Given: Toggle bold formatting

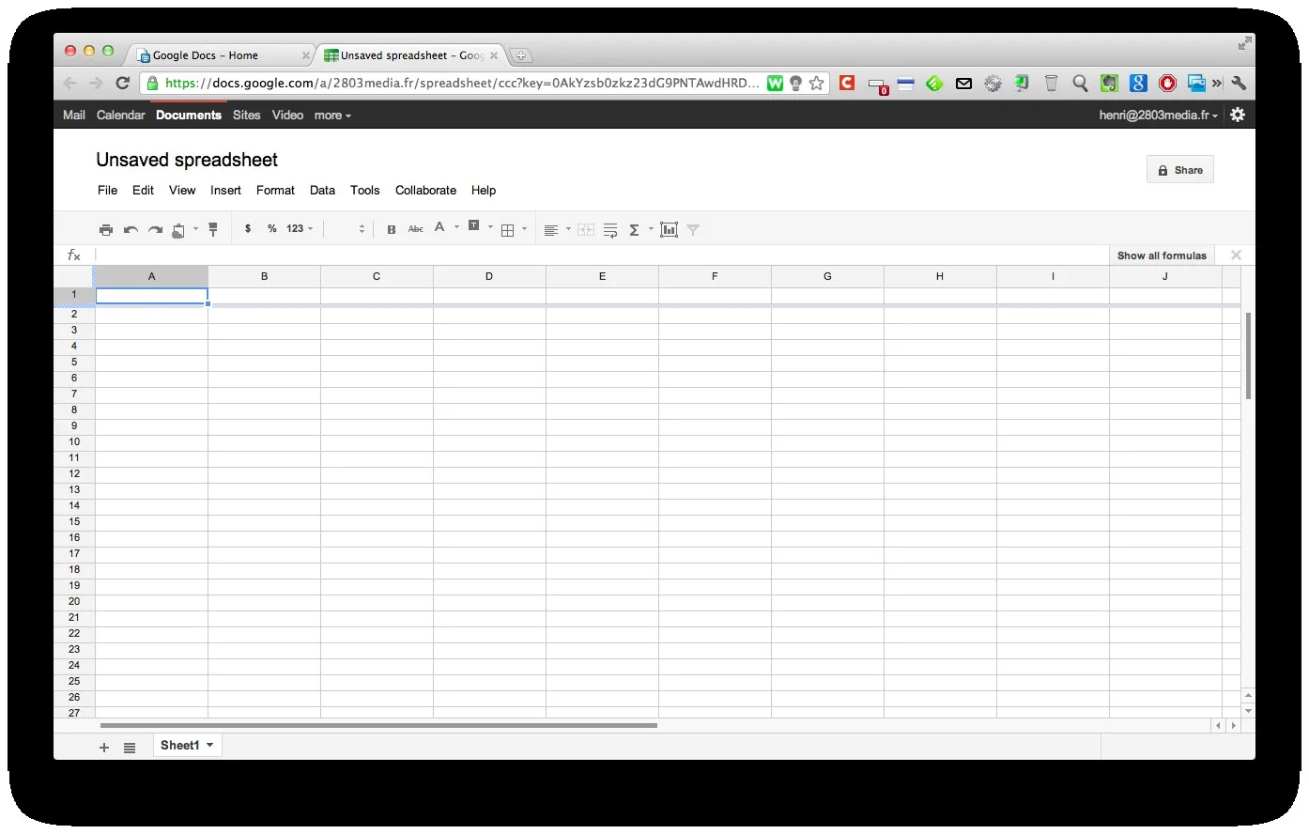Looking at the screenshot, I should [392, 230].
